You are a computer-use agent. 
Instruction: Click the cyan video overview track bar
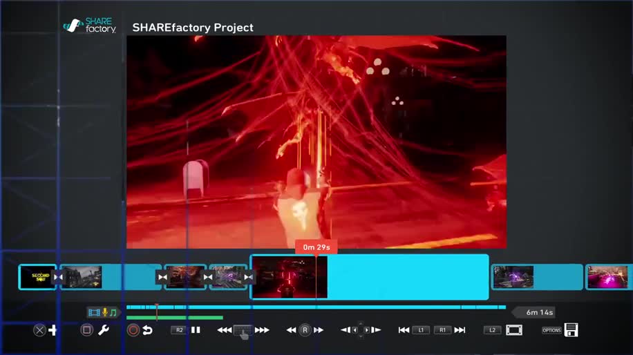click(316, 307)
